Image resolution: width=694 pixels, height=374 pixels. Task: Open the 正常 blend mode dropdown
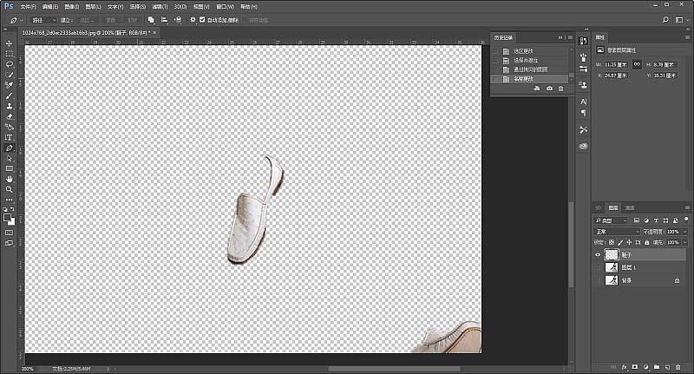coord(617,232)
